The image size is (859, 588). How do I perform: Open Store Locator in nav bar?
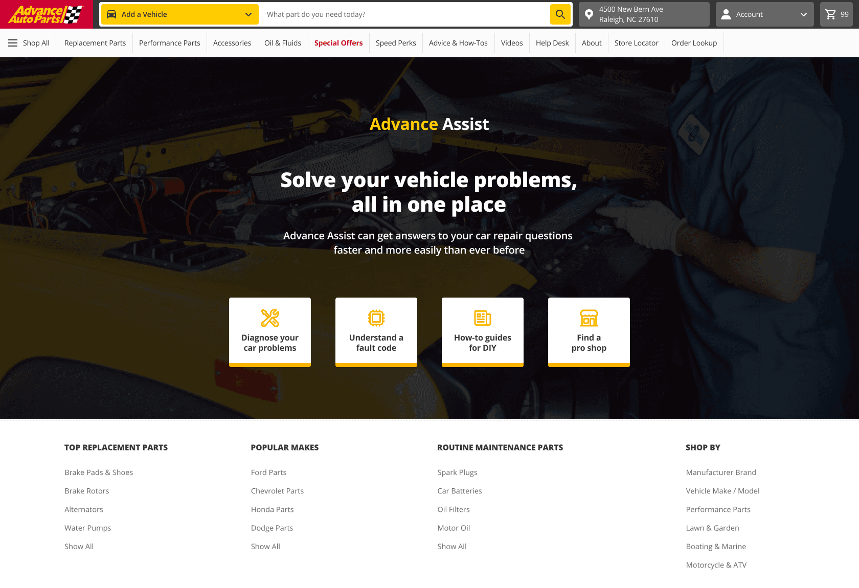coord(637,43)
